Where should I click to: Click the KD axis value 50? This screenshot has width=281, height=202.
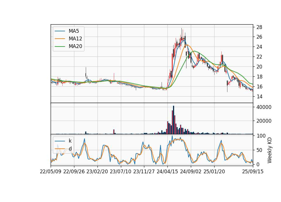259,150
